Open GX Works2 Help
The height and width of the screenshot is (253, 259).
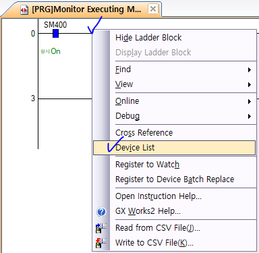coord(175,211)
